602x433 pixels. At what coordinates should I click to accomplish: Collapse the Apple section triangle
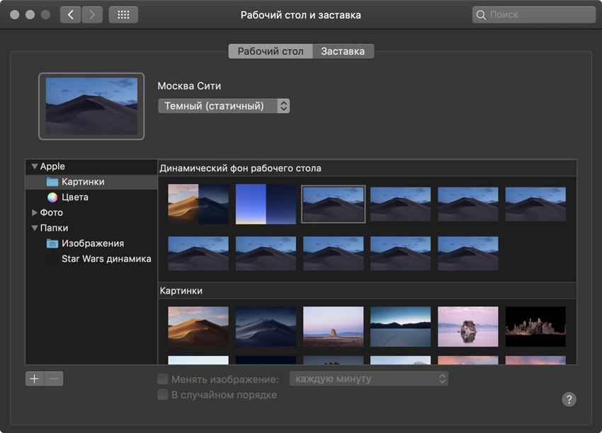point(33,166)
